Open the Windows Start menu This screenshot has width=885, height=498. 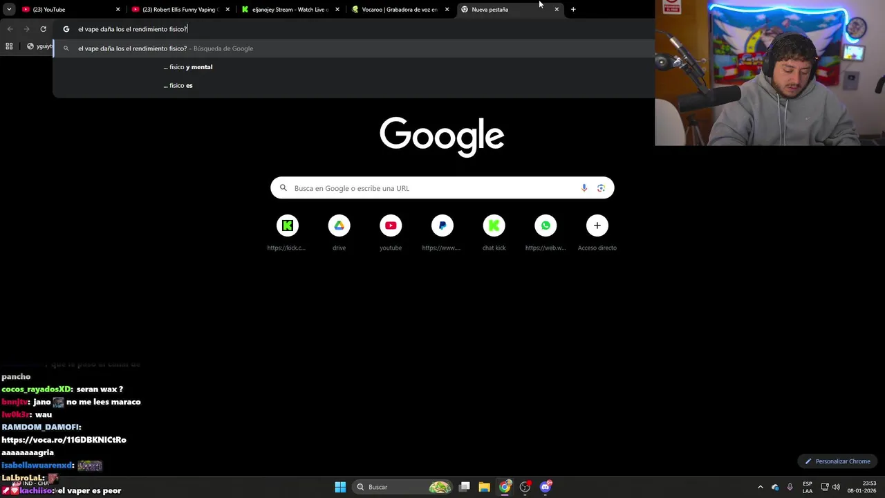coord(340,487)
